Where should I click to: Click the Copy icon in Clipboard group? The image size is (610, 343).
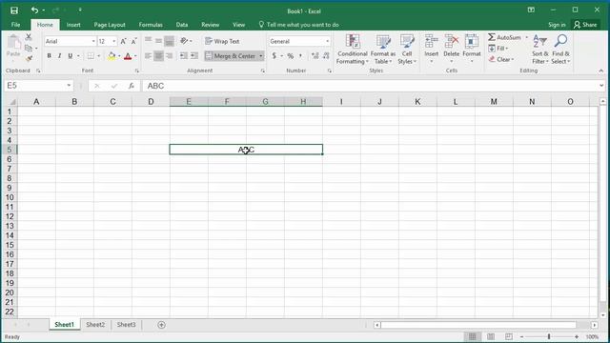(29, 49)
